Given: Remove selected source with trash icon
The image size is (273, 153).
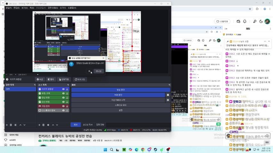Looking at the screenshot, I should tap(43, 125).
